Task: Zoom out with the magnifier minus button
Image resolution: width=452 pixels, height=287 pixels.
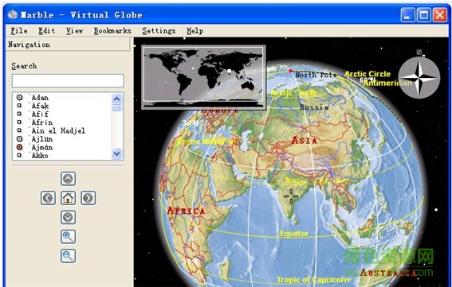Action: pyautogui.click(x=68, y=256)
